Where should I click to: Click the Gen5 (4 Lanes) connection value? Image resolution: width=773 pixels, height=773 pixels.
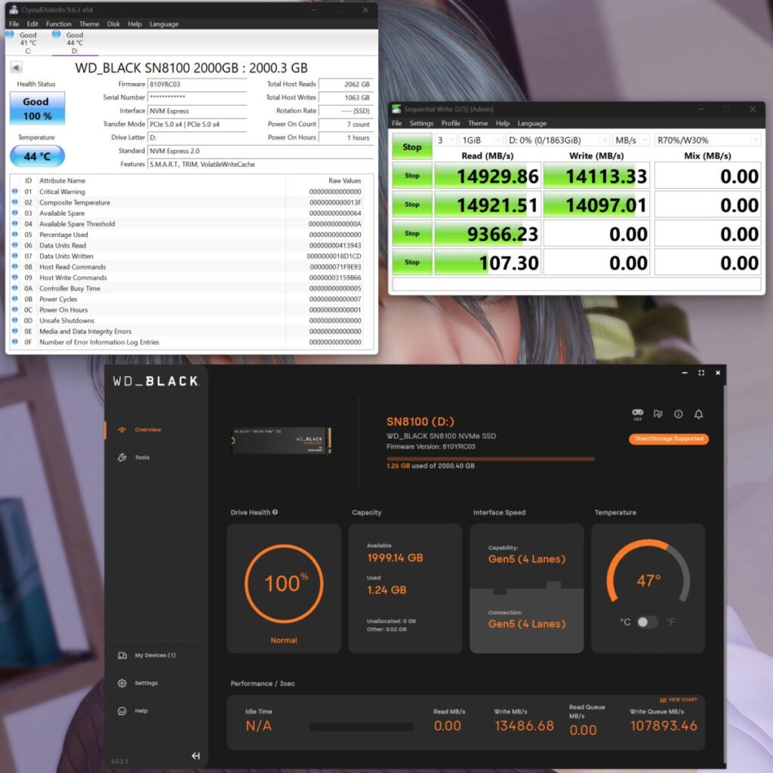coord(526,624)
